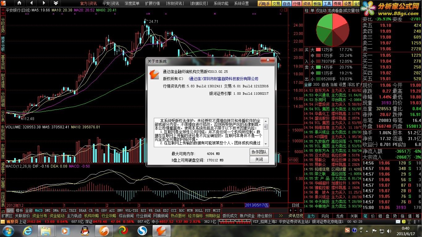Click the 自选 toolbar button
Viewport: 422px width, 237px height.
pyautogui.click(x=286, y=3)
